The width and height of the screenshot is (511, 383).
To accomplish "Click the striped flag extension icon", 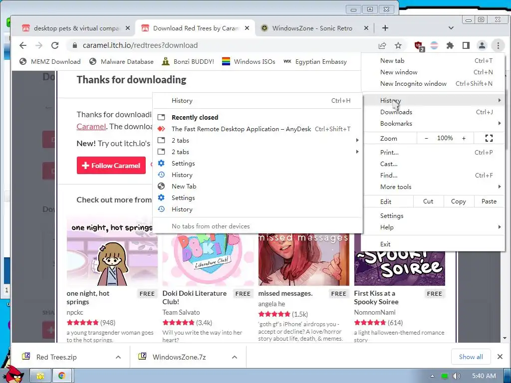I will 434,45.
